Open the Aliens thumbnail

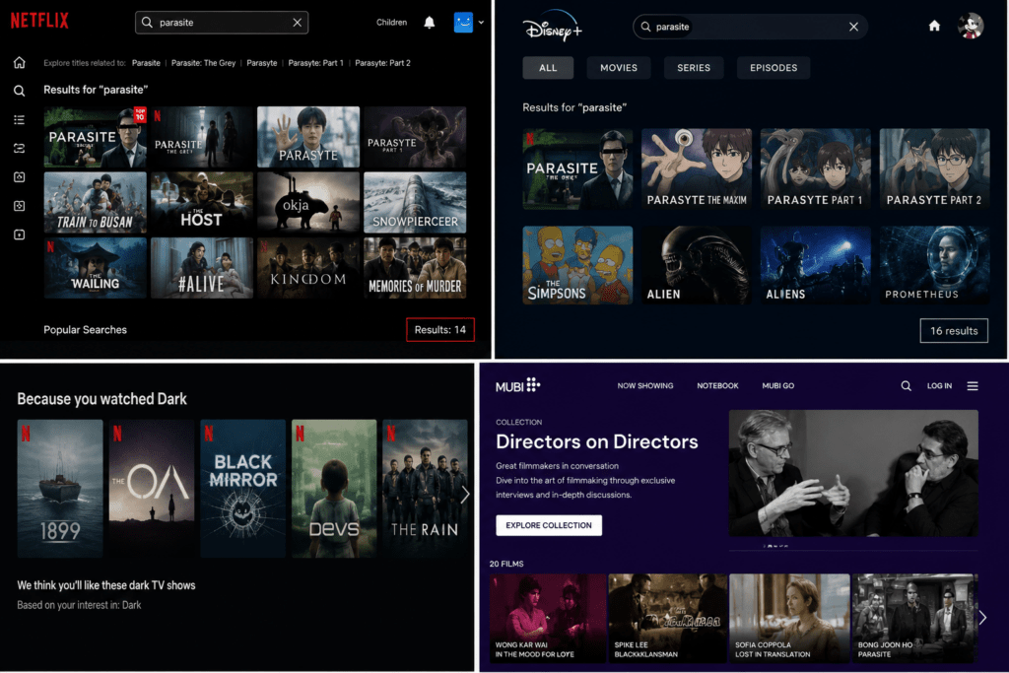tap(815, 264)
